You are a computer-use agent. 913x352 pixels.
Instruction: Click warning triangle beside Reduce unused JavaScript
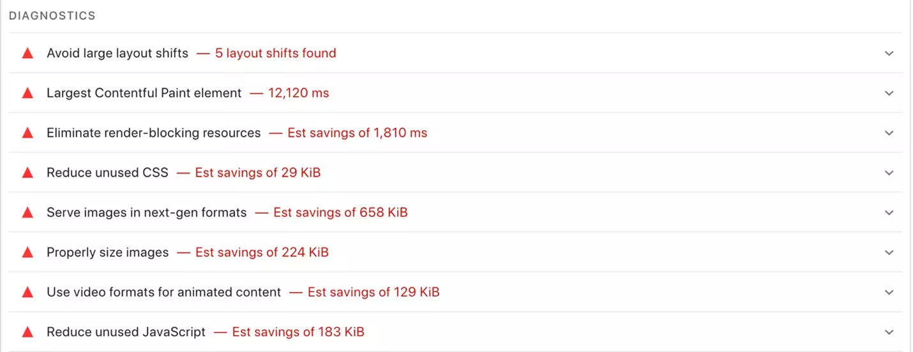click(27, 332)
